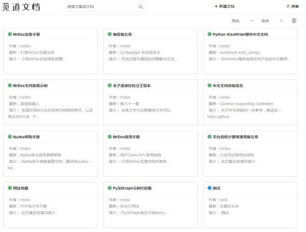The height and width of the screenshot is (232, 306).
Task: Open the 中文文档排版指北 collection
Action: [232, 85]
